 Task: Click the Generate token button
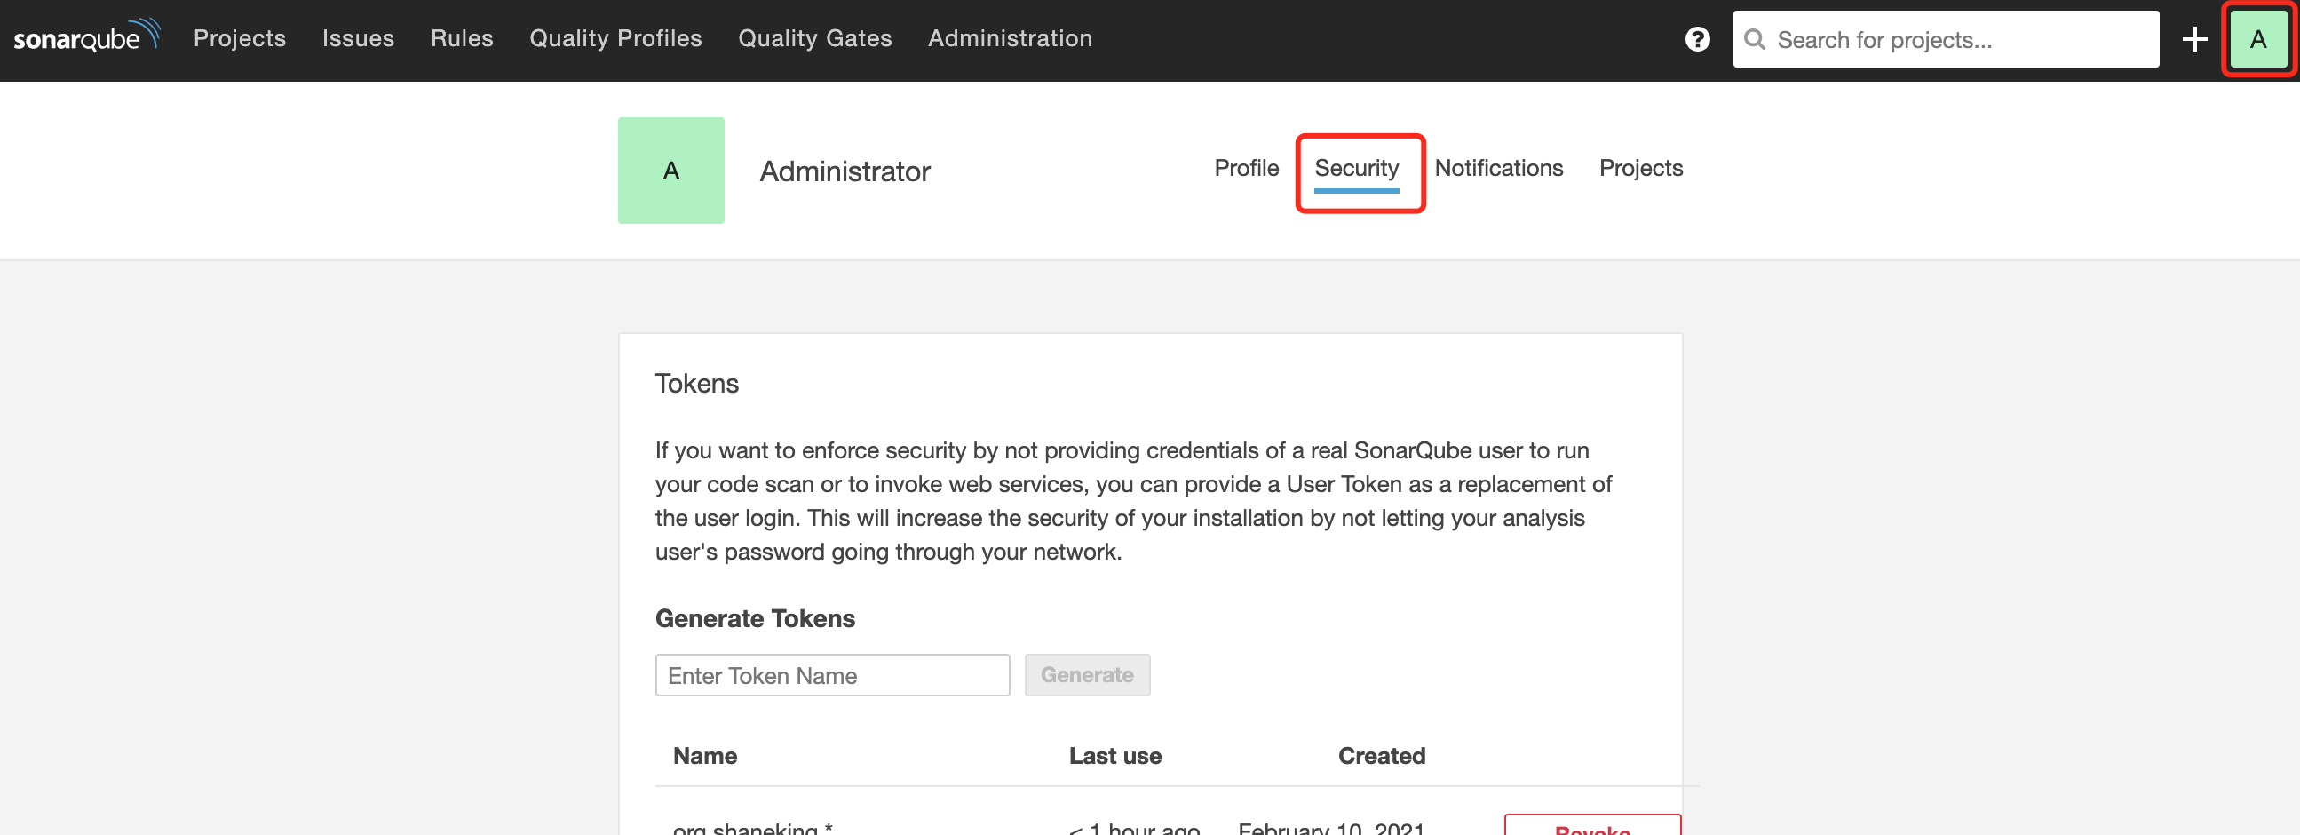point(1087,675)
